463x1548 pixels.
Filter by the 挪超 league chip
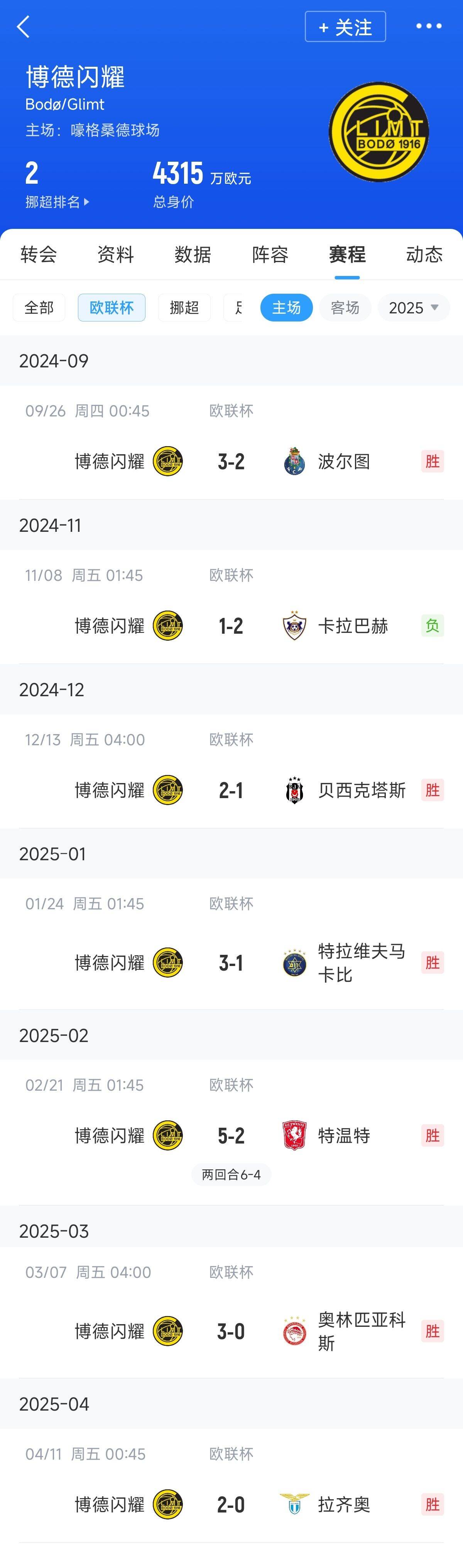(184, 308)
